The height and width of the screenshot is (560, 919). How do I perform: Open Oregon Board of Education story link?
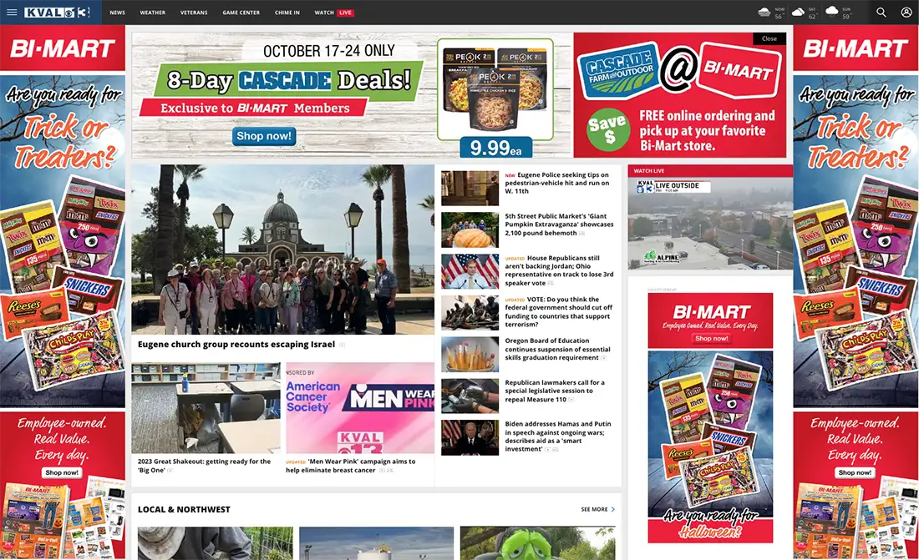[x=557, y=349]
